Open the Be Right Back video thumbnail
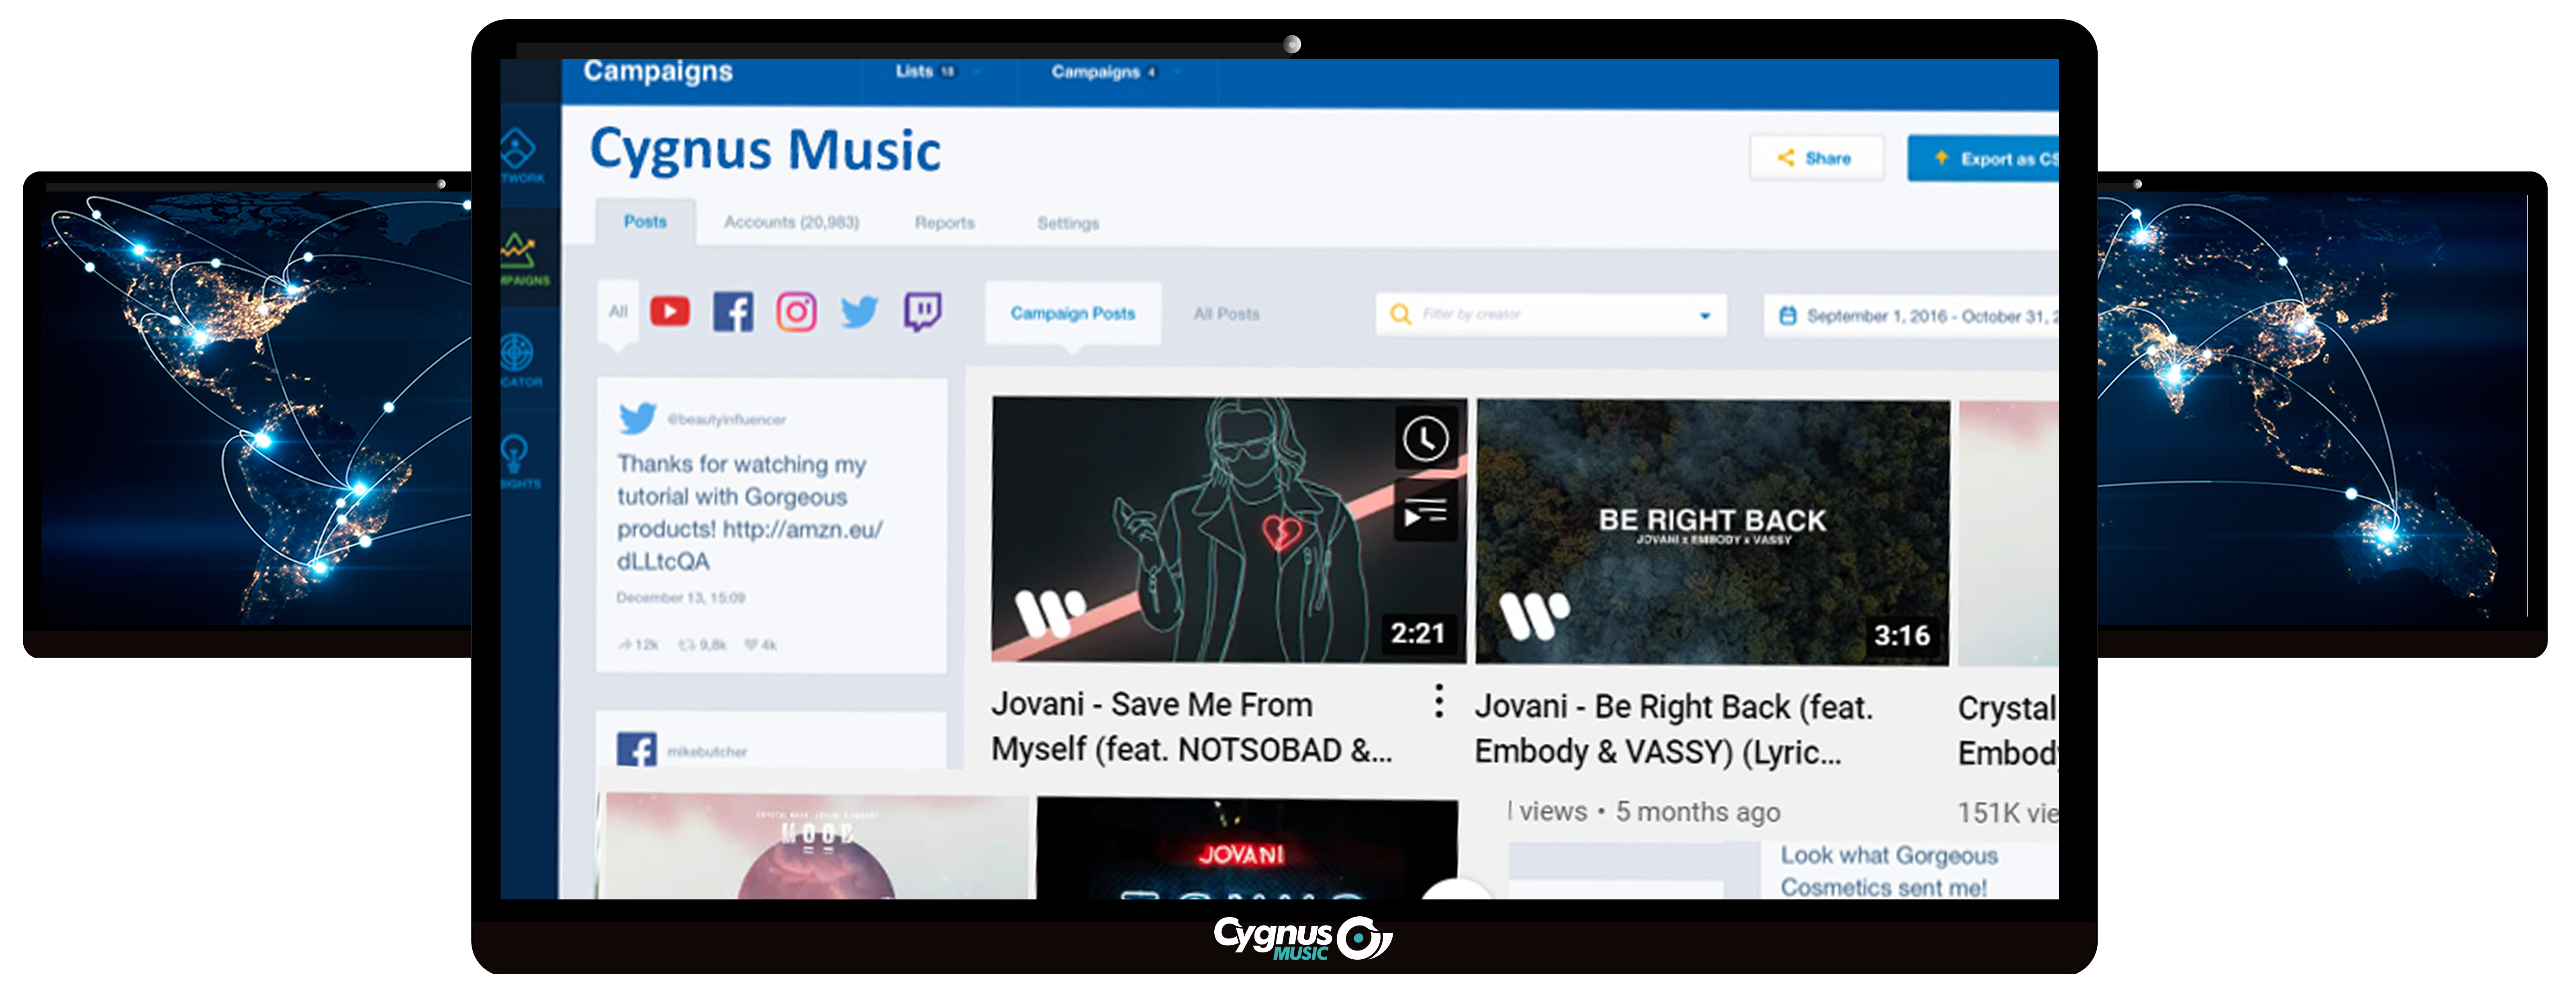The width and height of the screenshot is (2576, 997). [1712, 532]
